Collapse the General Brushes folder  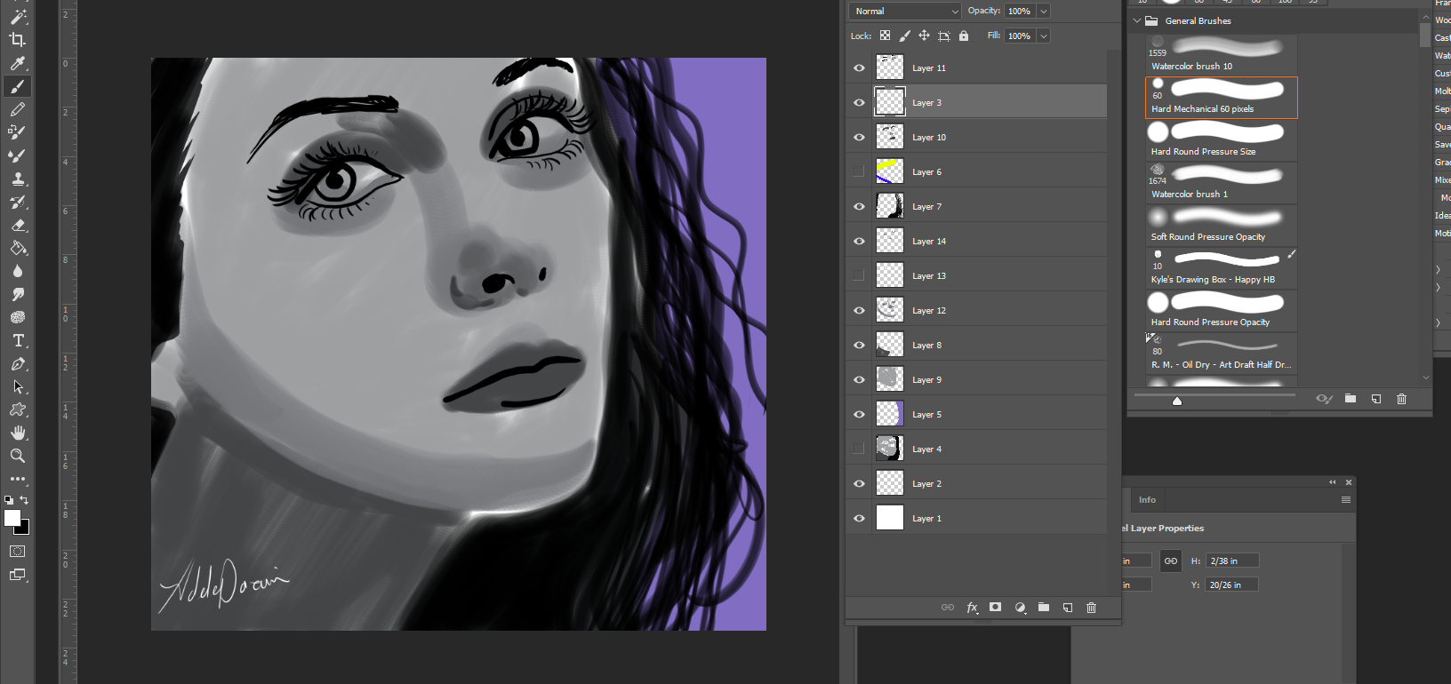(1136, 20)
